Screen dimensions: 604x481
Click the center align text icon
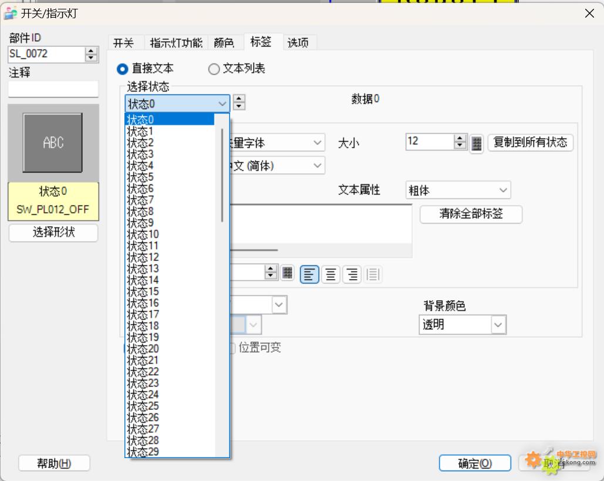(330, 274)
